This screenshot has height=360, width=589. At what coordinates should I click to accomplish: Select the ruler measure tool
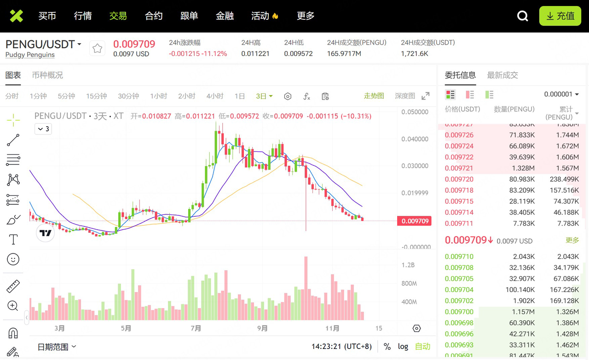(x=12, y=286)
